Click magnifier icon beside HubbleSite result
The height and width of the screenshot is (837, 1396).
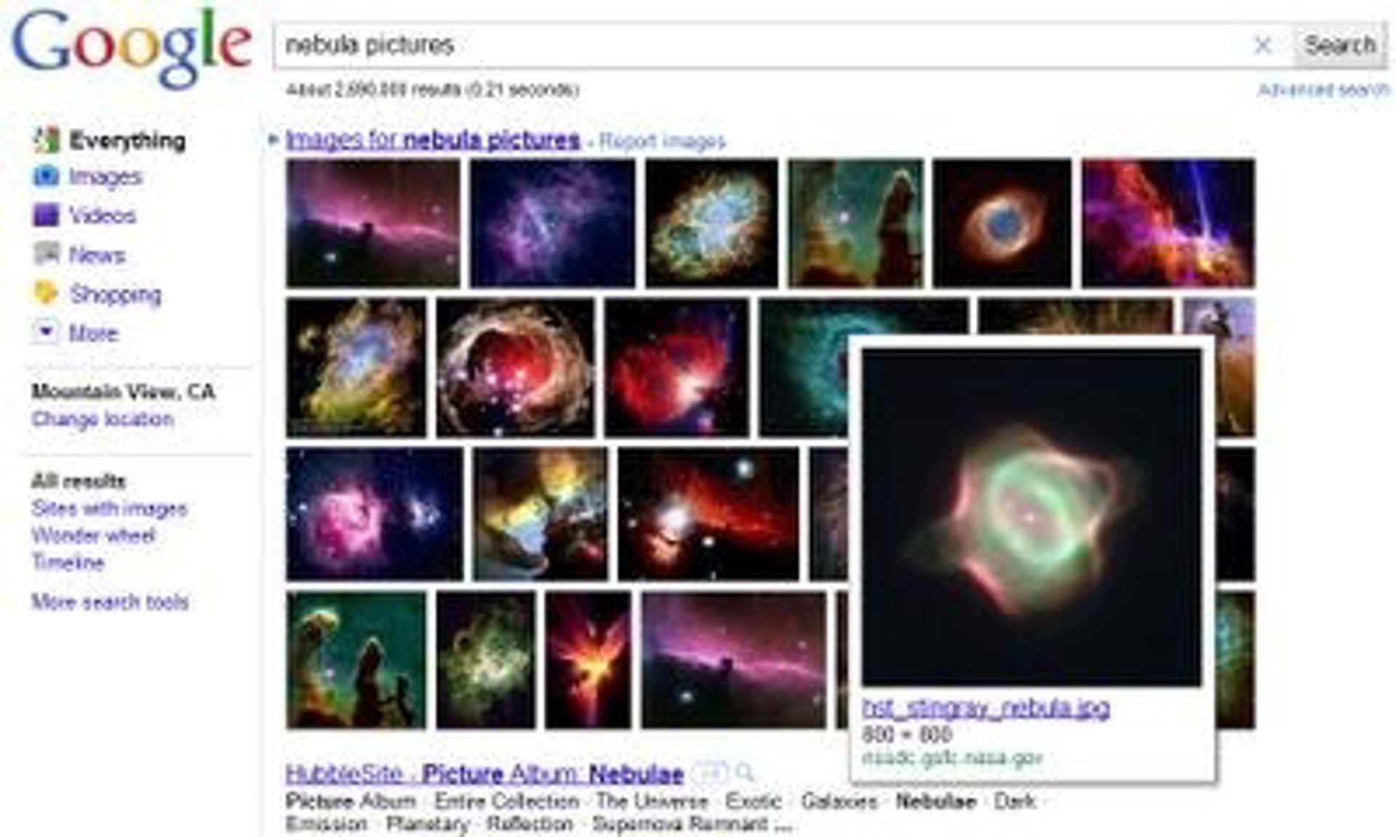coord(745,772)
